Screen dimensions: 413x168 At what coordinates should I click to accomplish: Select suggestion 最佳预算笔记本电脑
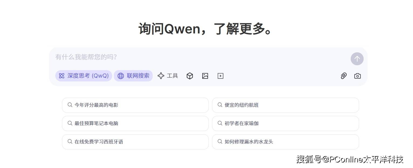tap(135, 124)
